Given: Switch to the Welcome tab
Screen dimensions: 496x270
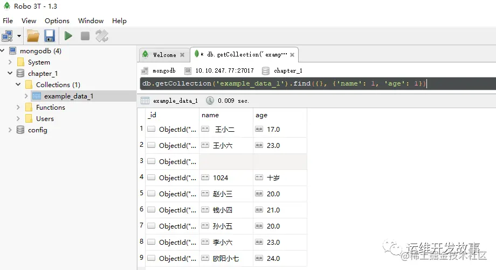Looking at the screenshot, I should pyautogui.click(x=164, y=55).
